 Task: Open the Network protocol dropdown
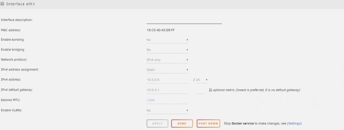pyautogui.click(x=168, y=60)
